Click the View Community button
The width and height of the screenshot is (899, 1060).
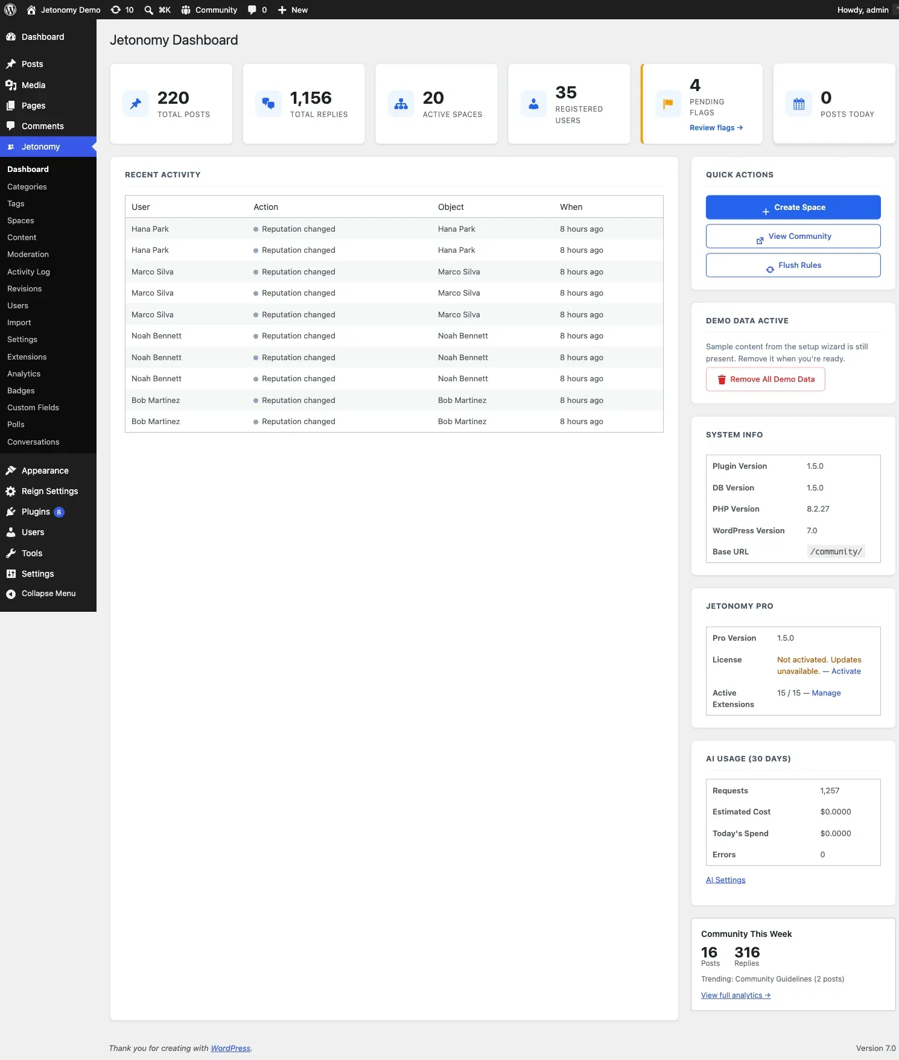[793, 236]
